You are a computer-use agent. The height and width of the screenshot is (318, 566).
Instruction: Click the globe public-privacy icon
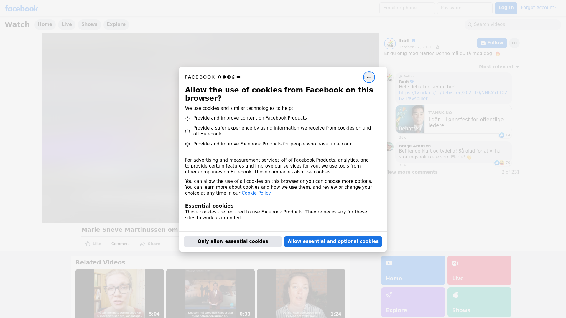click(x=437, y=47)
